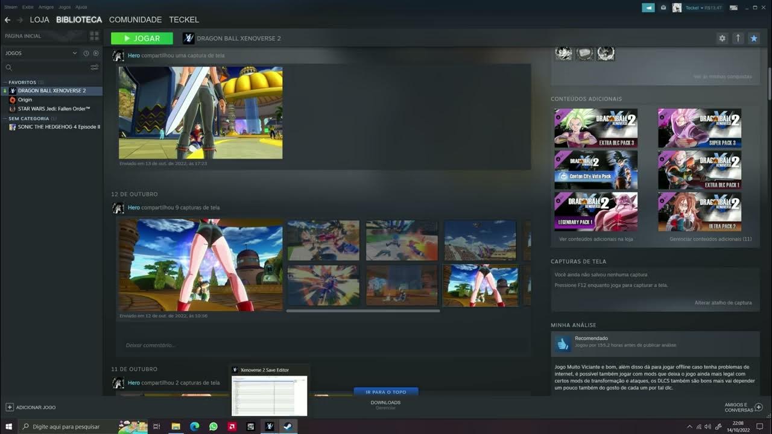
Task: Click the recent activity clock icon
Action: point(86,53)
